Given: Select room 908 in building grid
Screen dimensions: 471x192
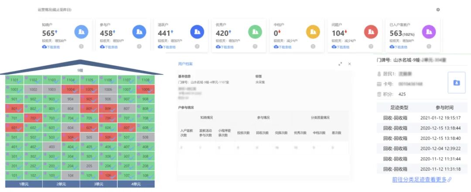Looking at the screenshot, I should [145, 99].
